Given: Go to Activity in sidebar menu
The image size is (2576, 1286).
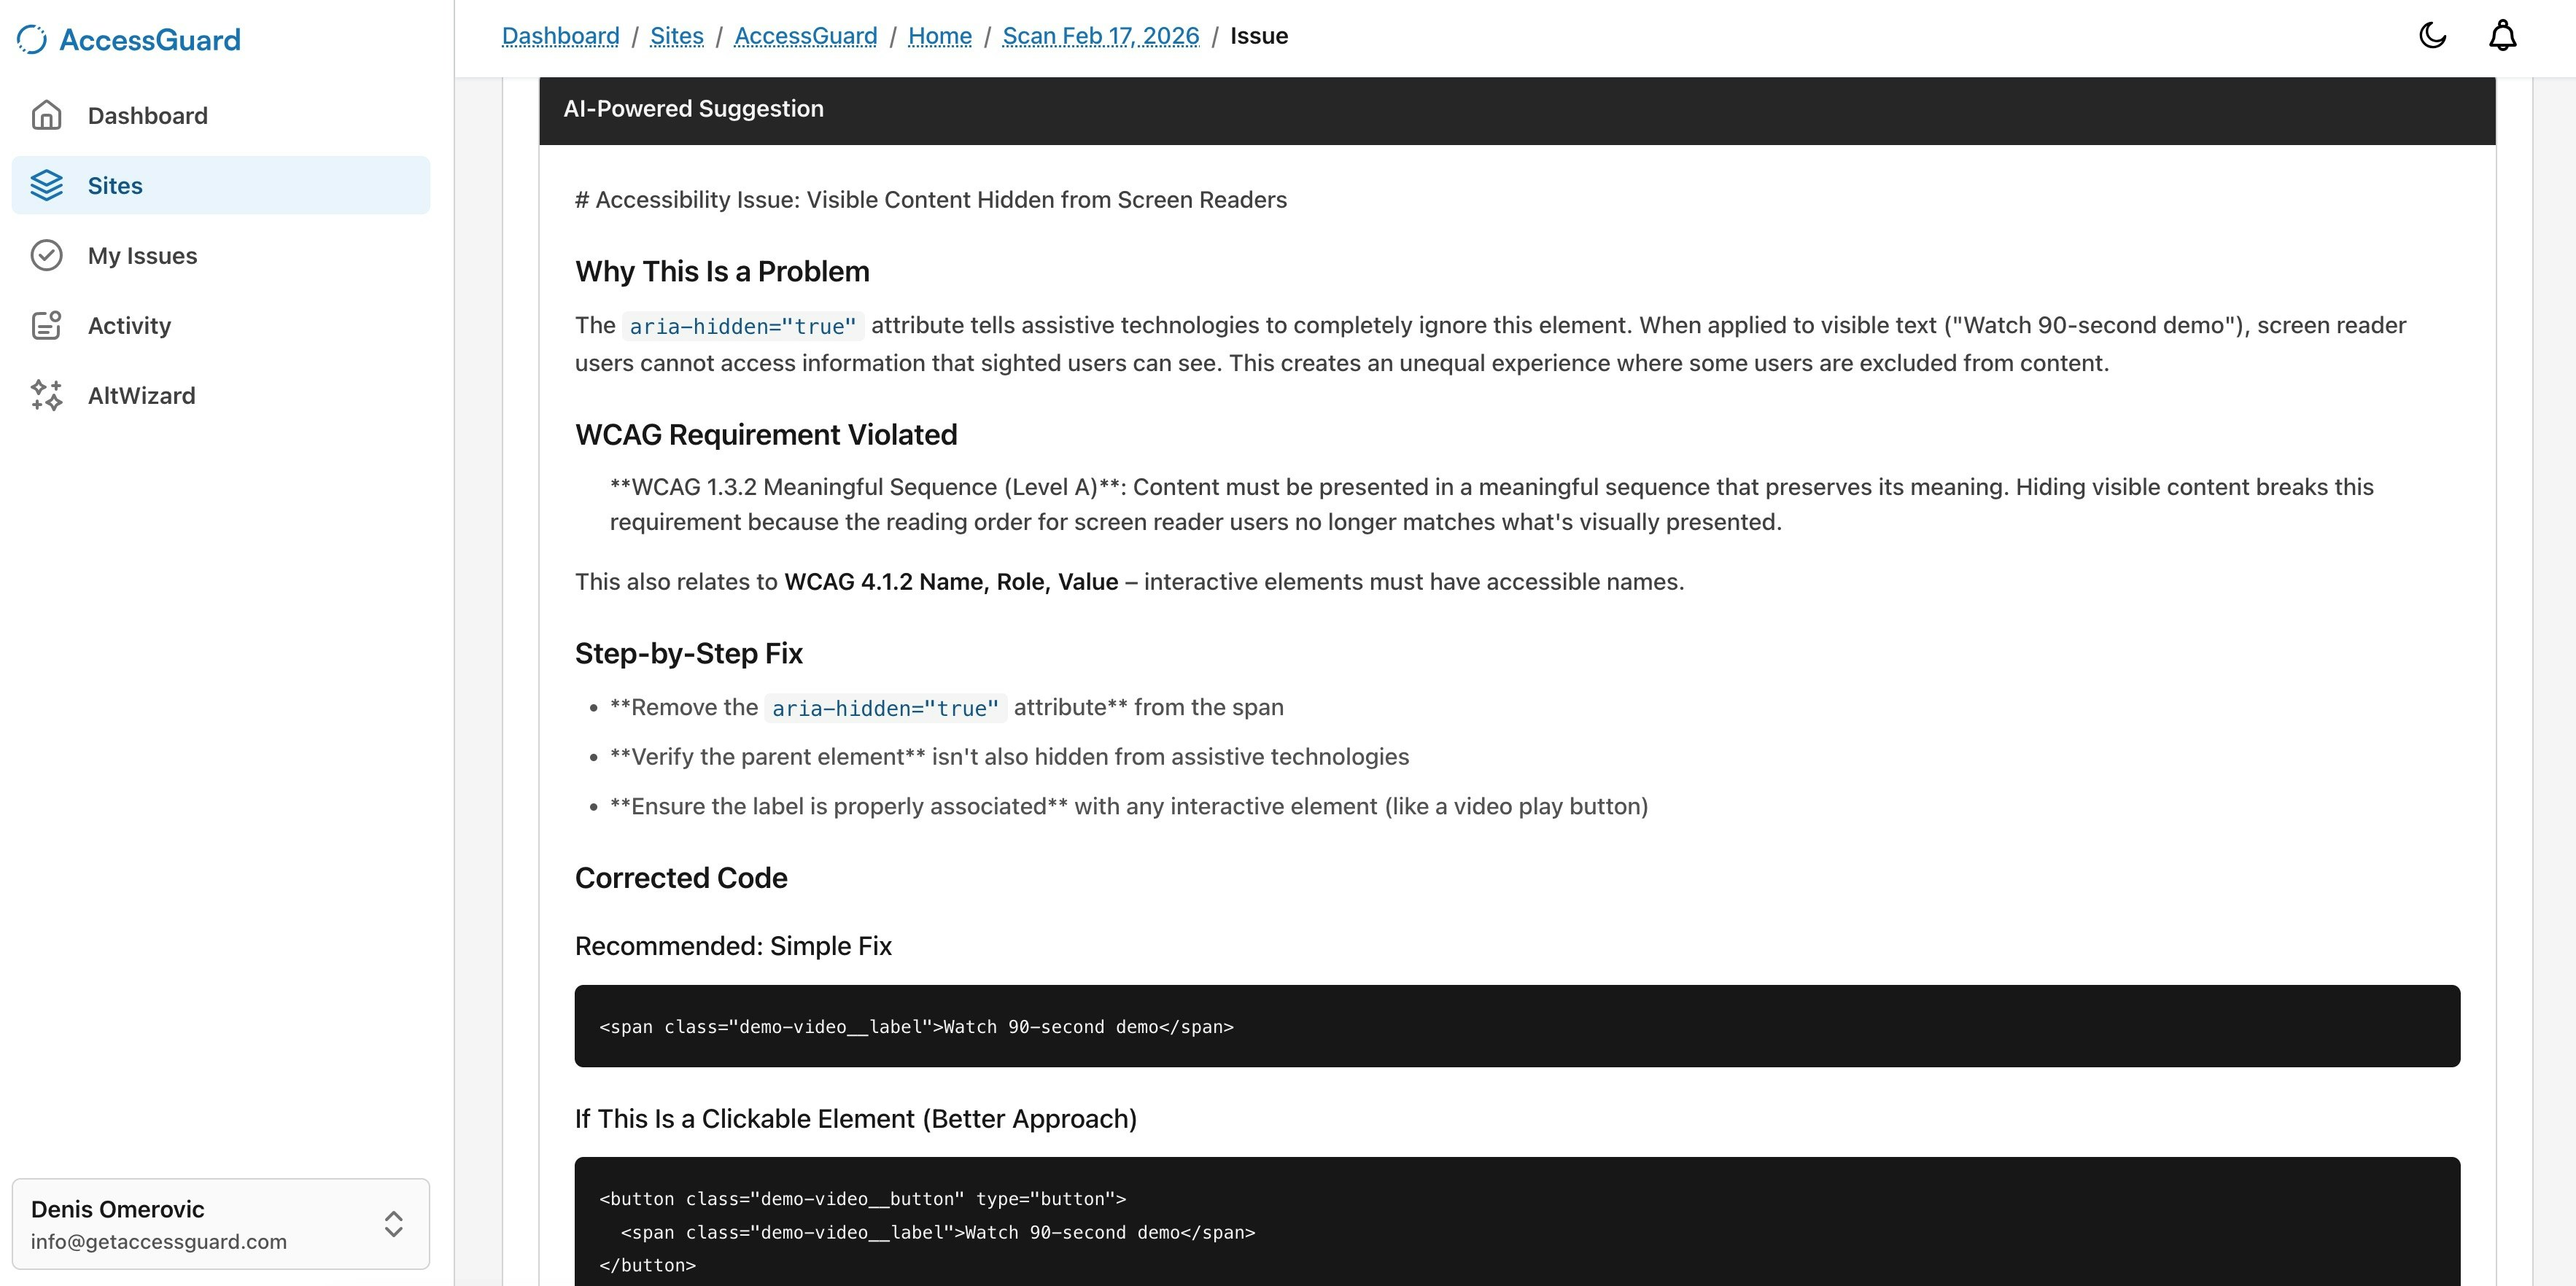Looking at the screenshot, I should click(x=129, y=326).
